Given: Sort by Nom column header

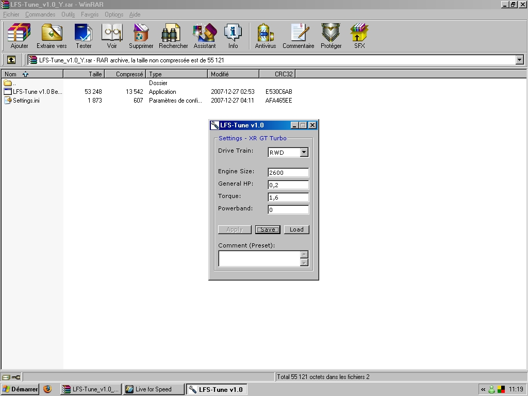Looking at the screenshot, I should point(32,74).
